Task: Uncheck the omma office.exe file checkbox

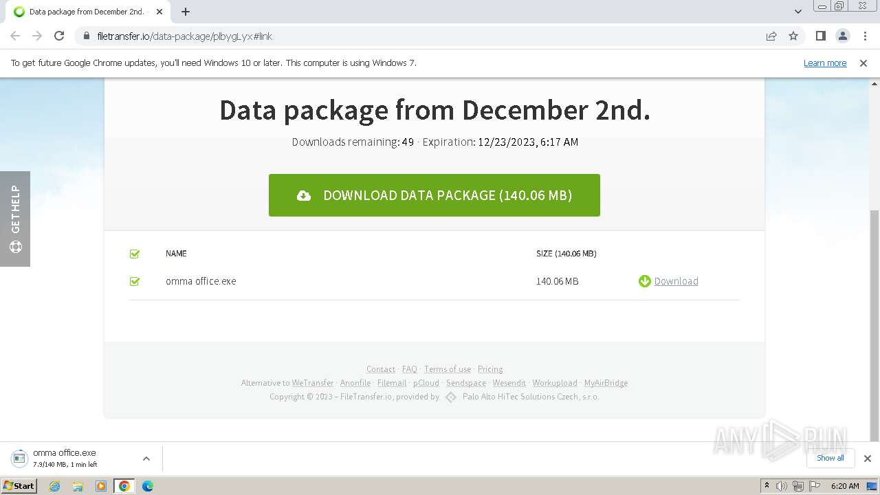Action: coord(135,281)
